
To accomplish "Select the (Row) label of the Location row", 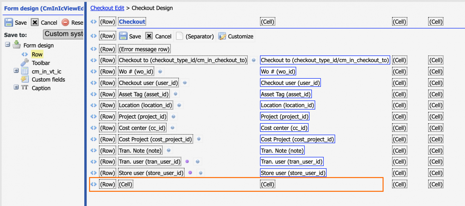I will [x=108, y=105].
